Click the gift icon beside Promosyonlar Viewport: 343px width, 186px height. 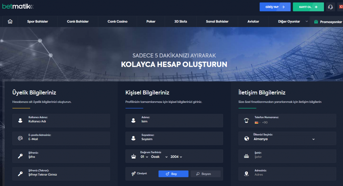click(316, 22)
